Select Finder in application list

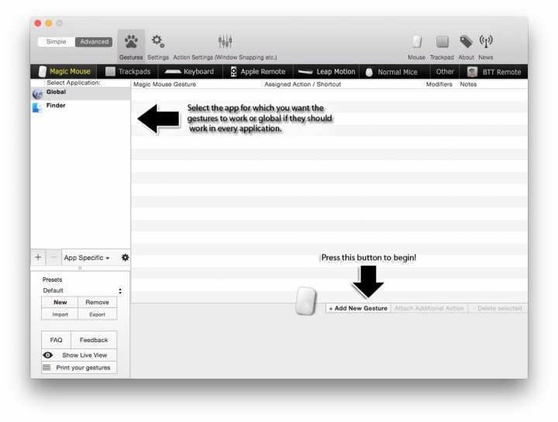point(81,107)
